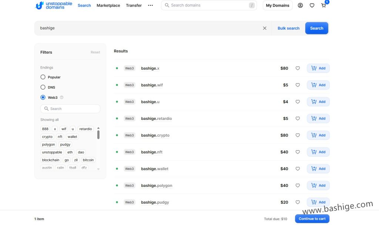Filter by the unstoppable ending chip
This screenshot has height=225, width=379.
(x=52, y=152)
